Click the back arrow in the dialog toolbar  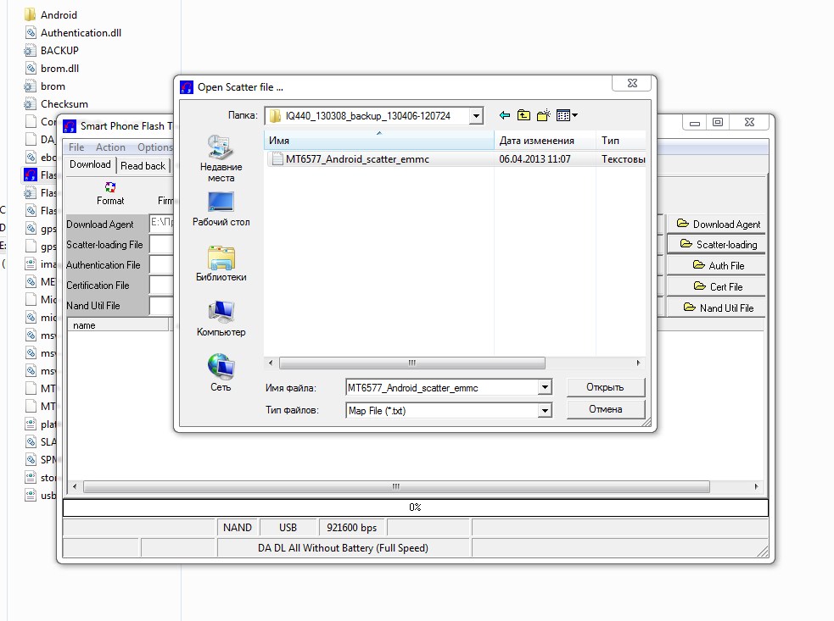pyautogui.click(x=505, y=115)
